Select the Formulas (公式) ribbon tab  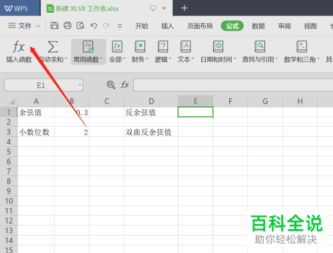tap(232, 26)
